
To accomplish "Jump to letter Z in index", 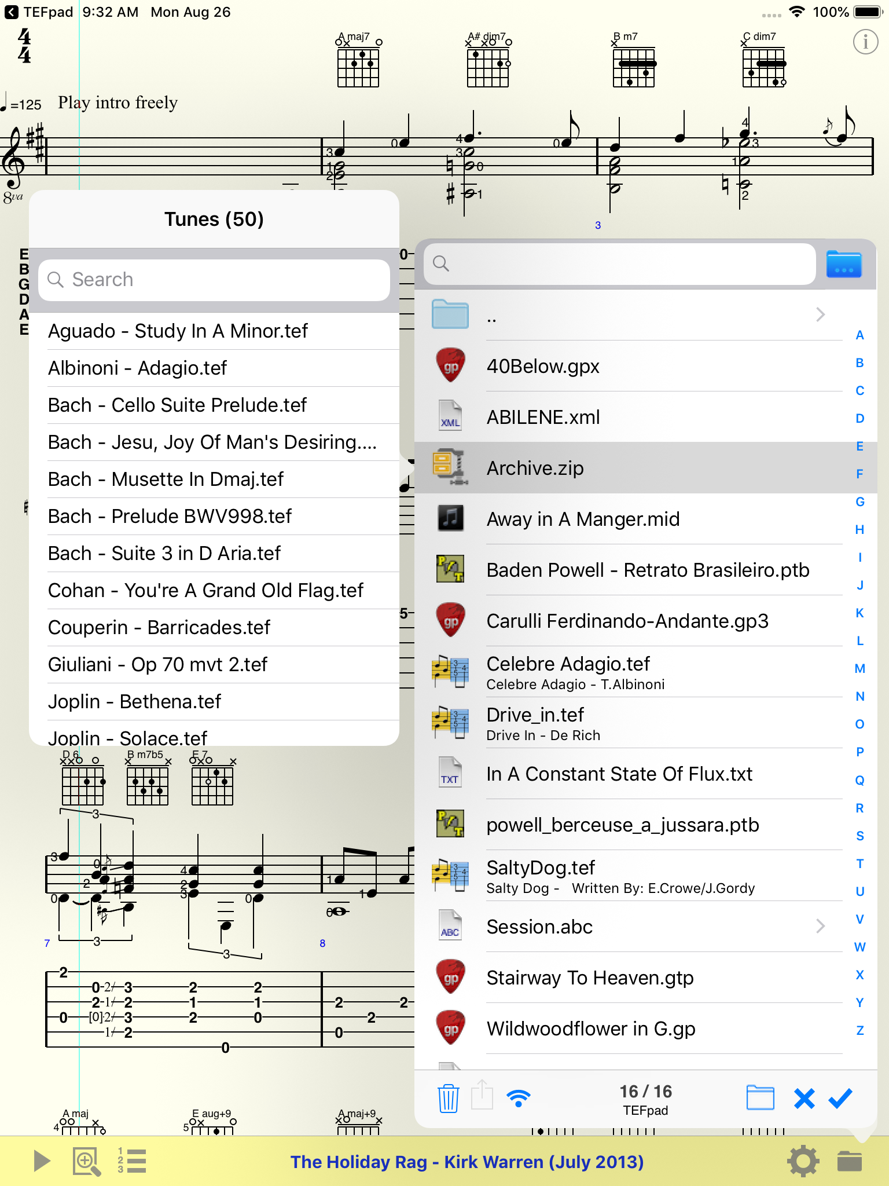I will point(860,1030).
